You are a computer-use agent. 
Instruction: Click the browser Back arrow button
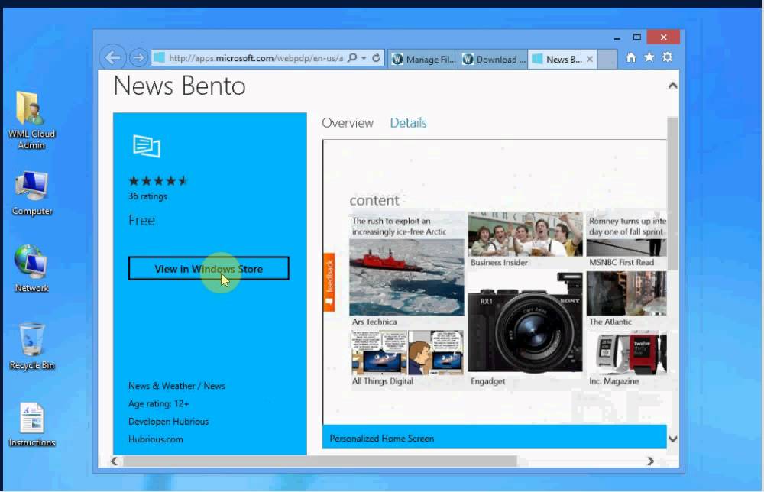click(x=112, y=57)
